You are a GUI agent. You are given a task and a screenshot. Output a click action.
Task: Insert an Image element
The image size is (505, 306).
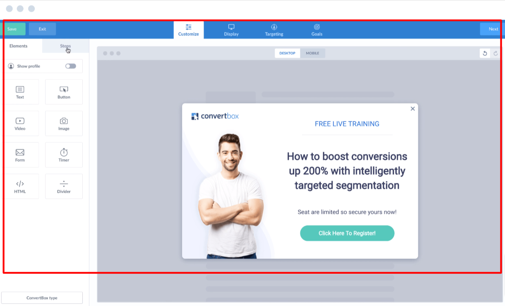point(64,123)
